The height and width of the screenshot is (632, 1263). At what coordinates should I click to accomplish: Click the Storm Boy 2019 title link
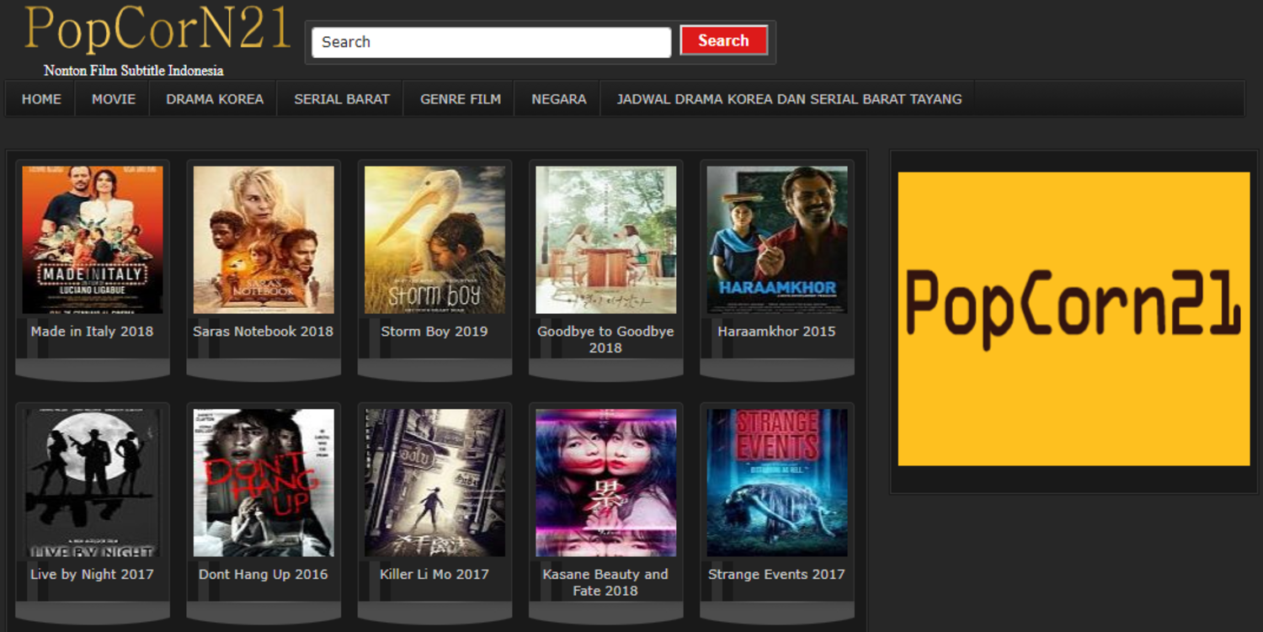(x=434, y=332)
